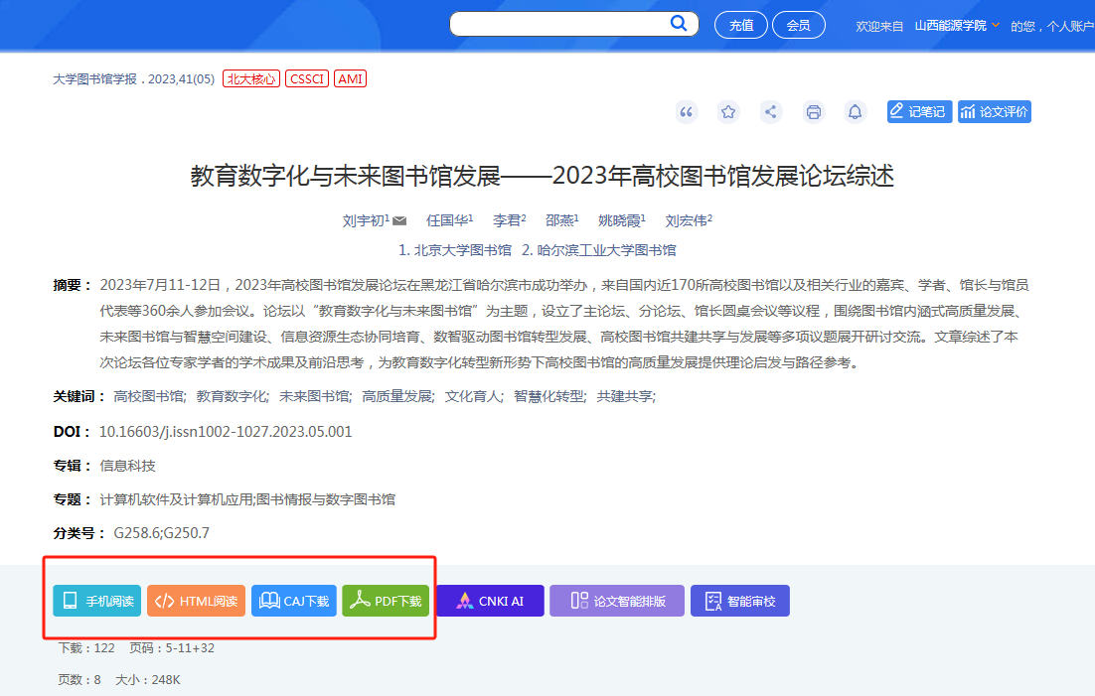Print the page using printer icon
Image resolution: width=1095 pixels, height=696 pixels.
click(x=813, y=112)
